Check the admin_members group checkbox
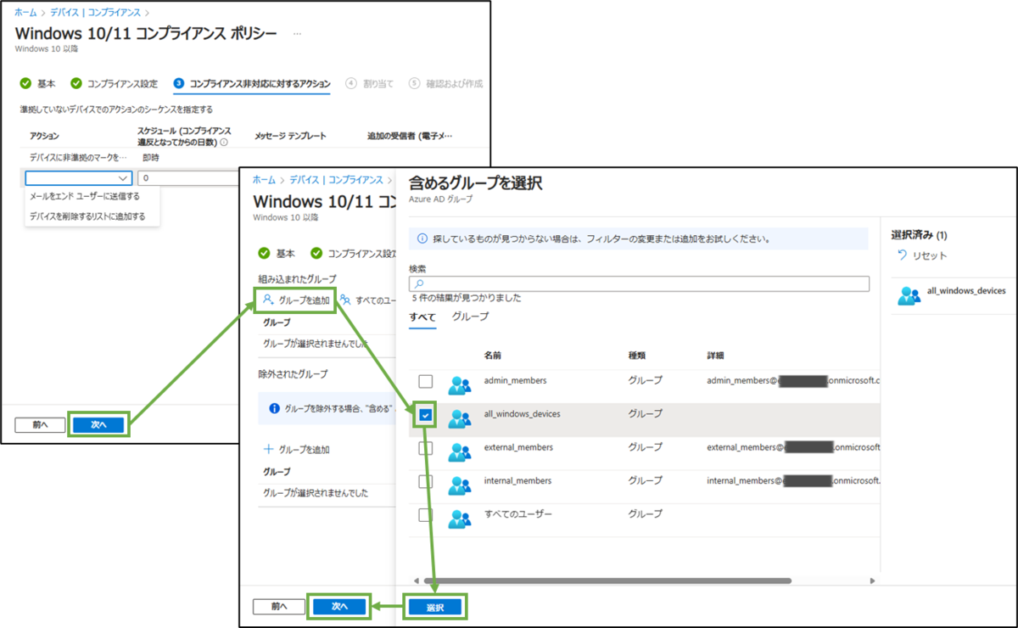Viewport: 1018px width, 628px height. click(x=425, y=382)
